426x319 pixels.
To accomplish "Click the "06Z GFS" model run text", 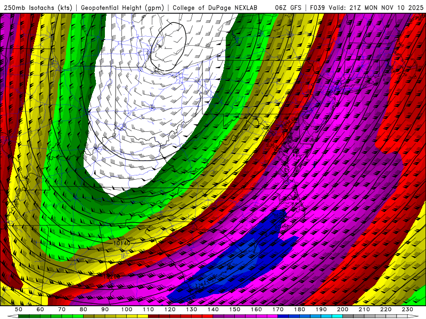I will [288, 8].
